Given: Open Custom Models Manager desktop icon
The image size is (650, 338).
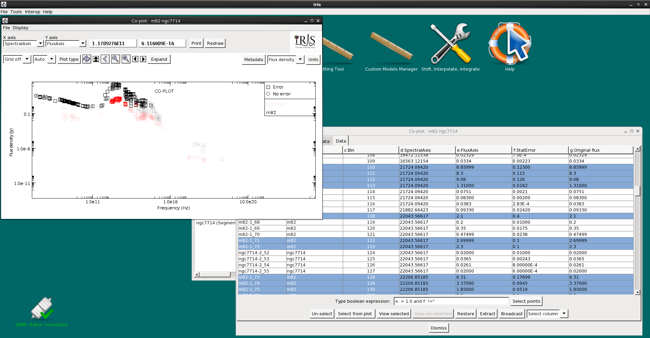Looking at the screenshot, I should [x=391, y=48].
